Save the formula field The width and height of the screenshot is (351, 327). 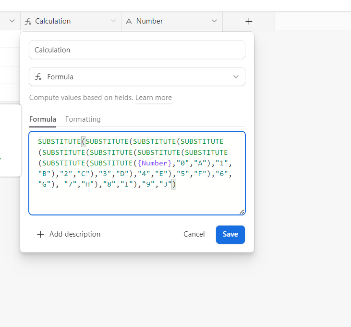click(230, 235)
